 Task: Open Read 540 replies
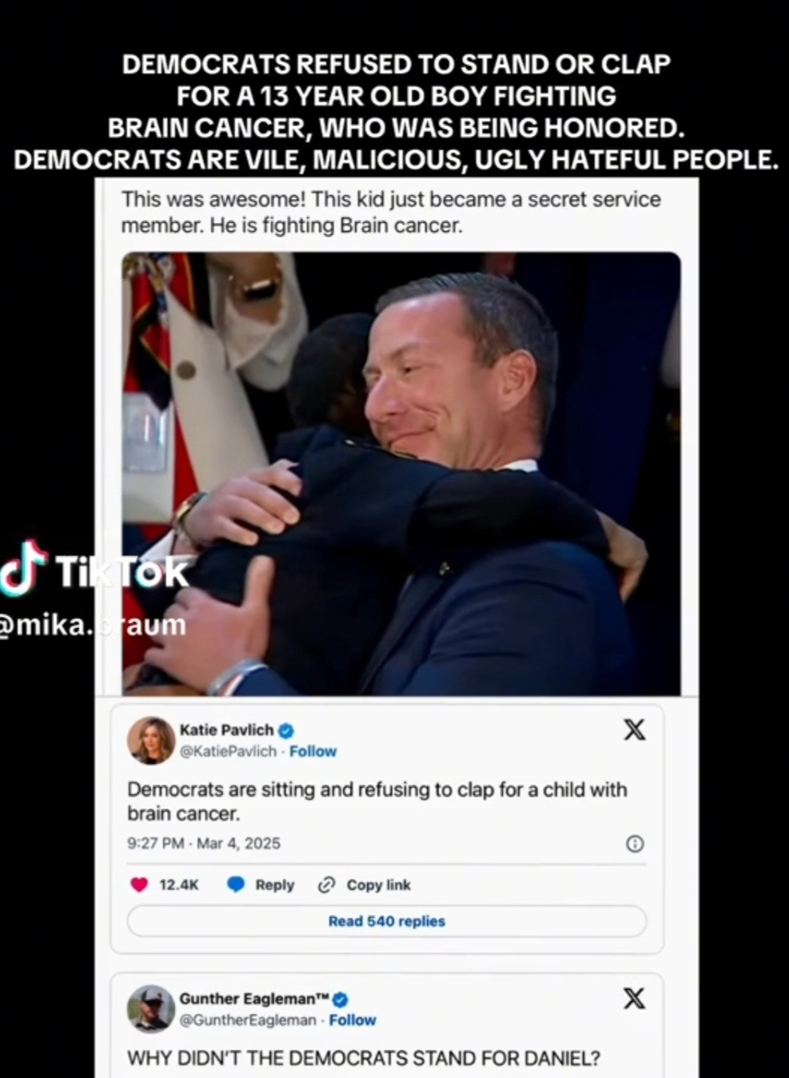click(x=387, y=921)
